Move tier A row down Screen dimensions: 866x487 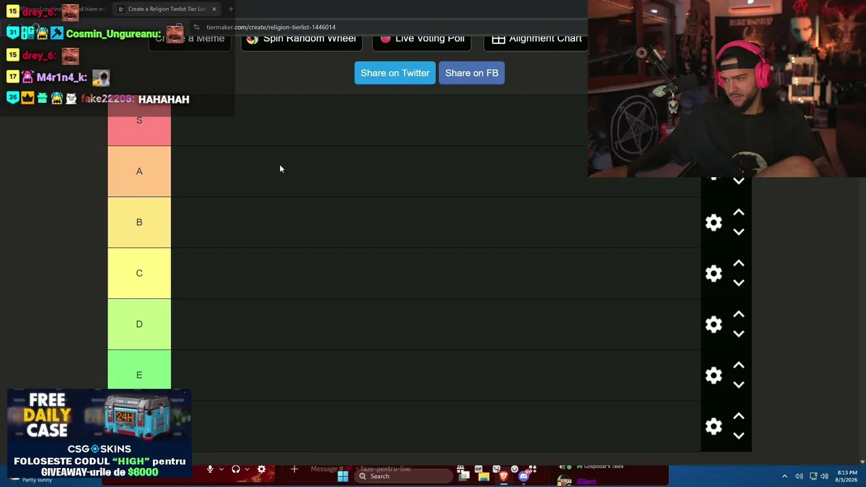(x=739, y=181)
